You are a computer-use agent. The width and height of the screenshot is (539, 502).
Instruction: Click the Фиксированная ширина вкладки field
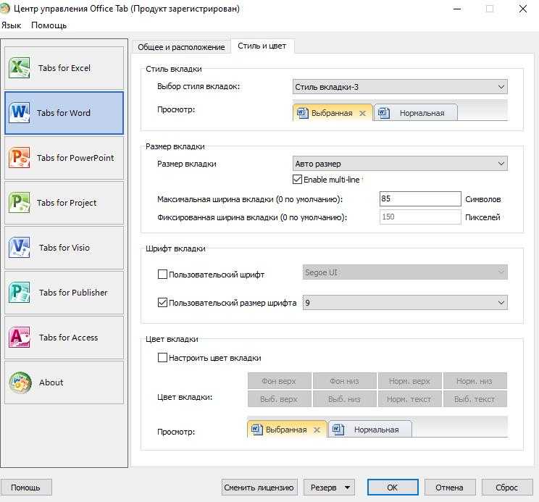point(420,217)
